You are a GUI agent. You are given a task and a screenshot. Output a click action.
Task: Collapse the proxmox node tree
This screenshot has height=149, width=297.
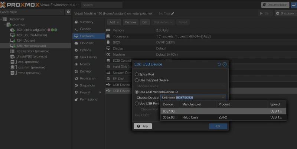(5, 25)
